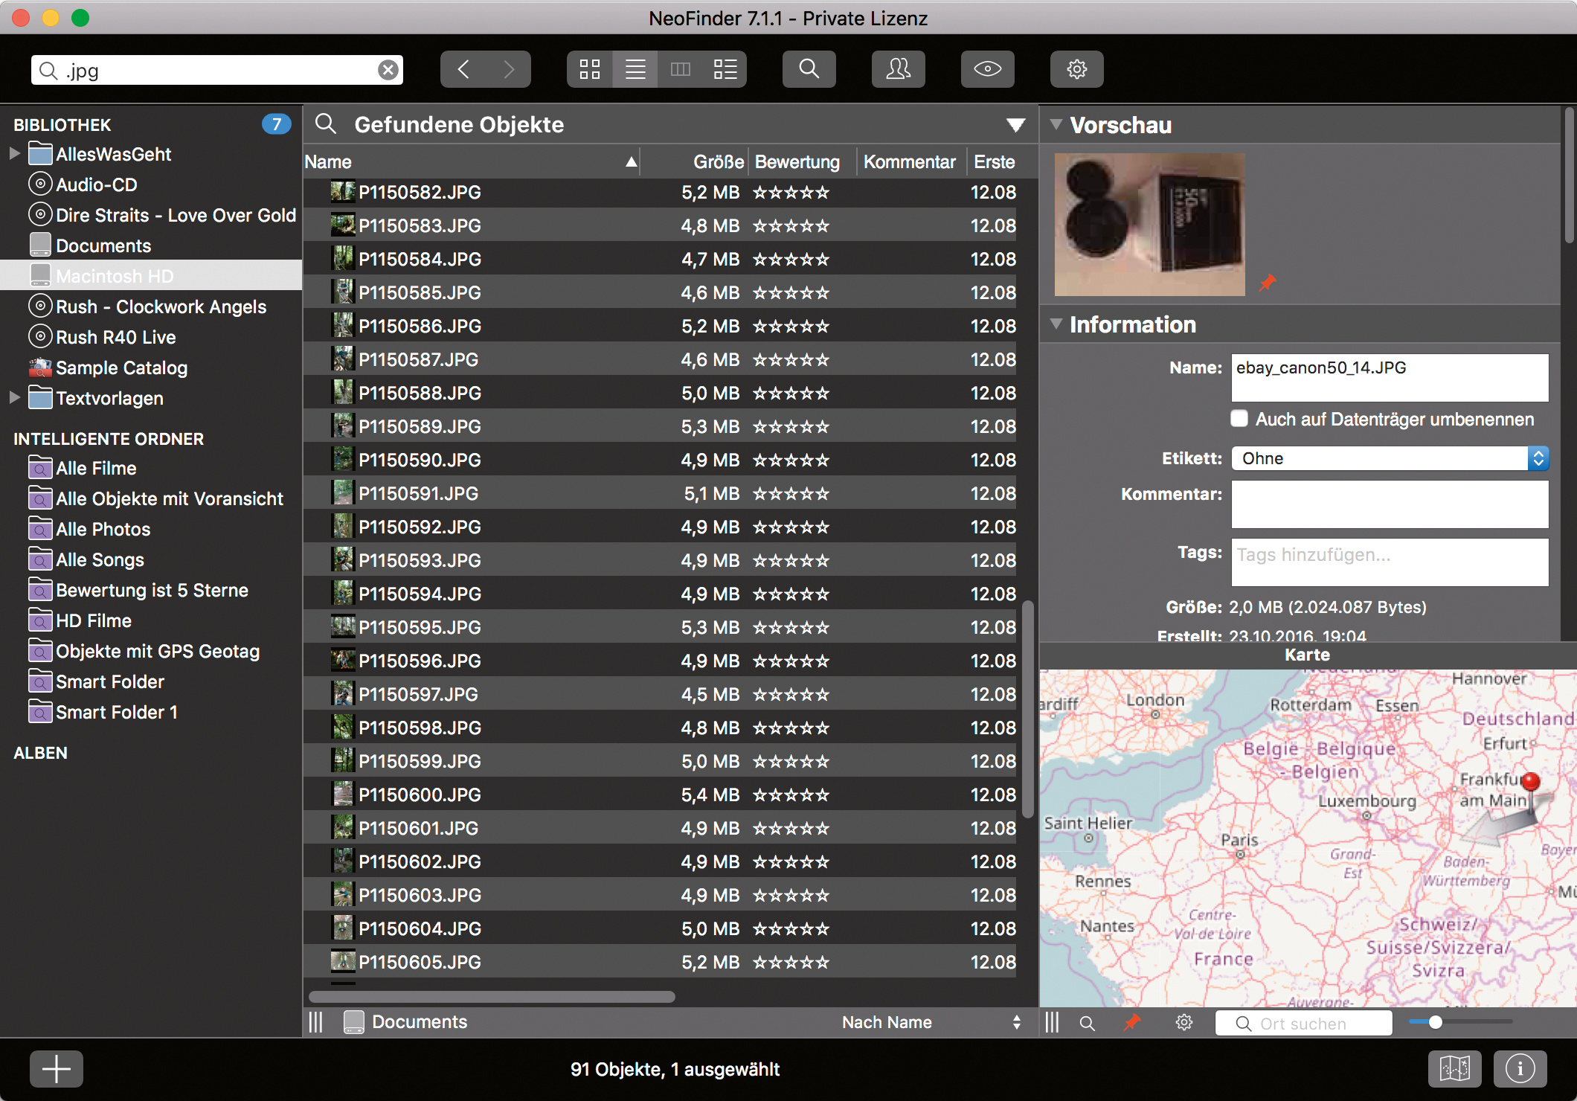Image resolution: width=1577 pixels, height=1101 pixels.
Task: Switch to icon grid view
Action: coord(590,69)
